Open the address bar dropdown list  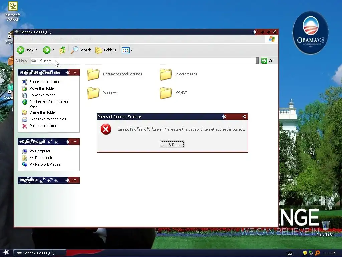(257, 61)
